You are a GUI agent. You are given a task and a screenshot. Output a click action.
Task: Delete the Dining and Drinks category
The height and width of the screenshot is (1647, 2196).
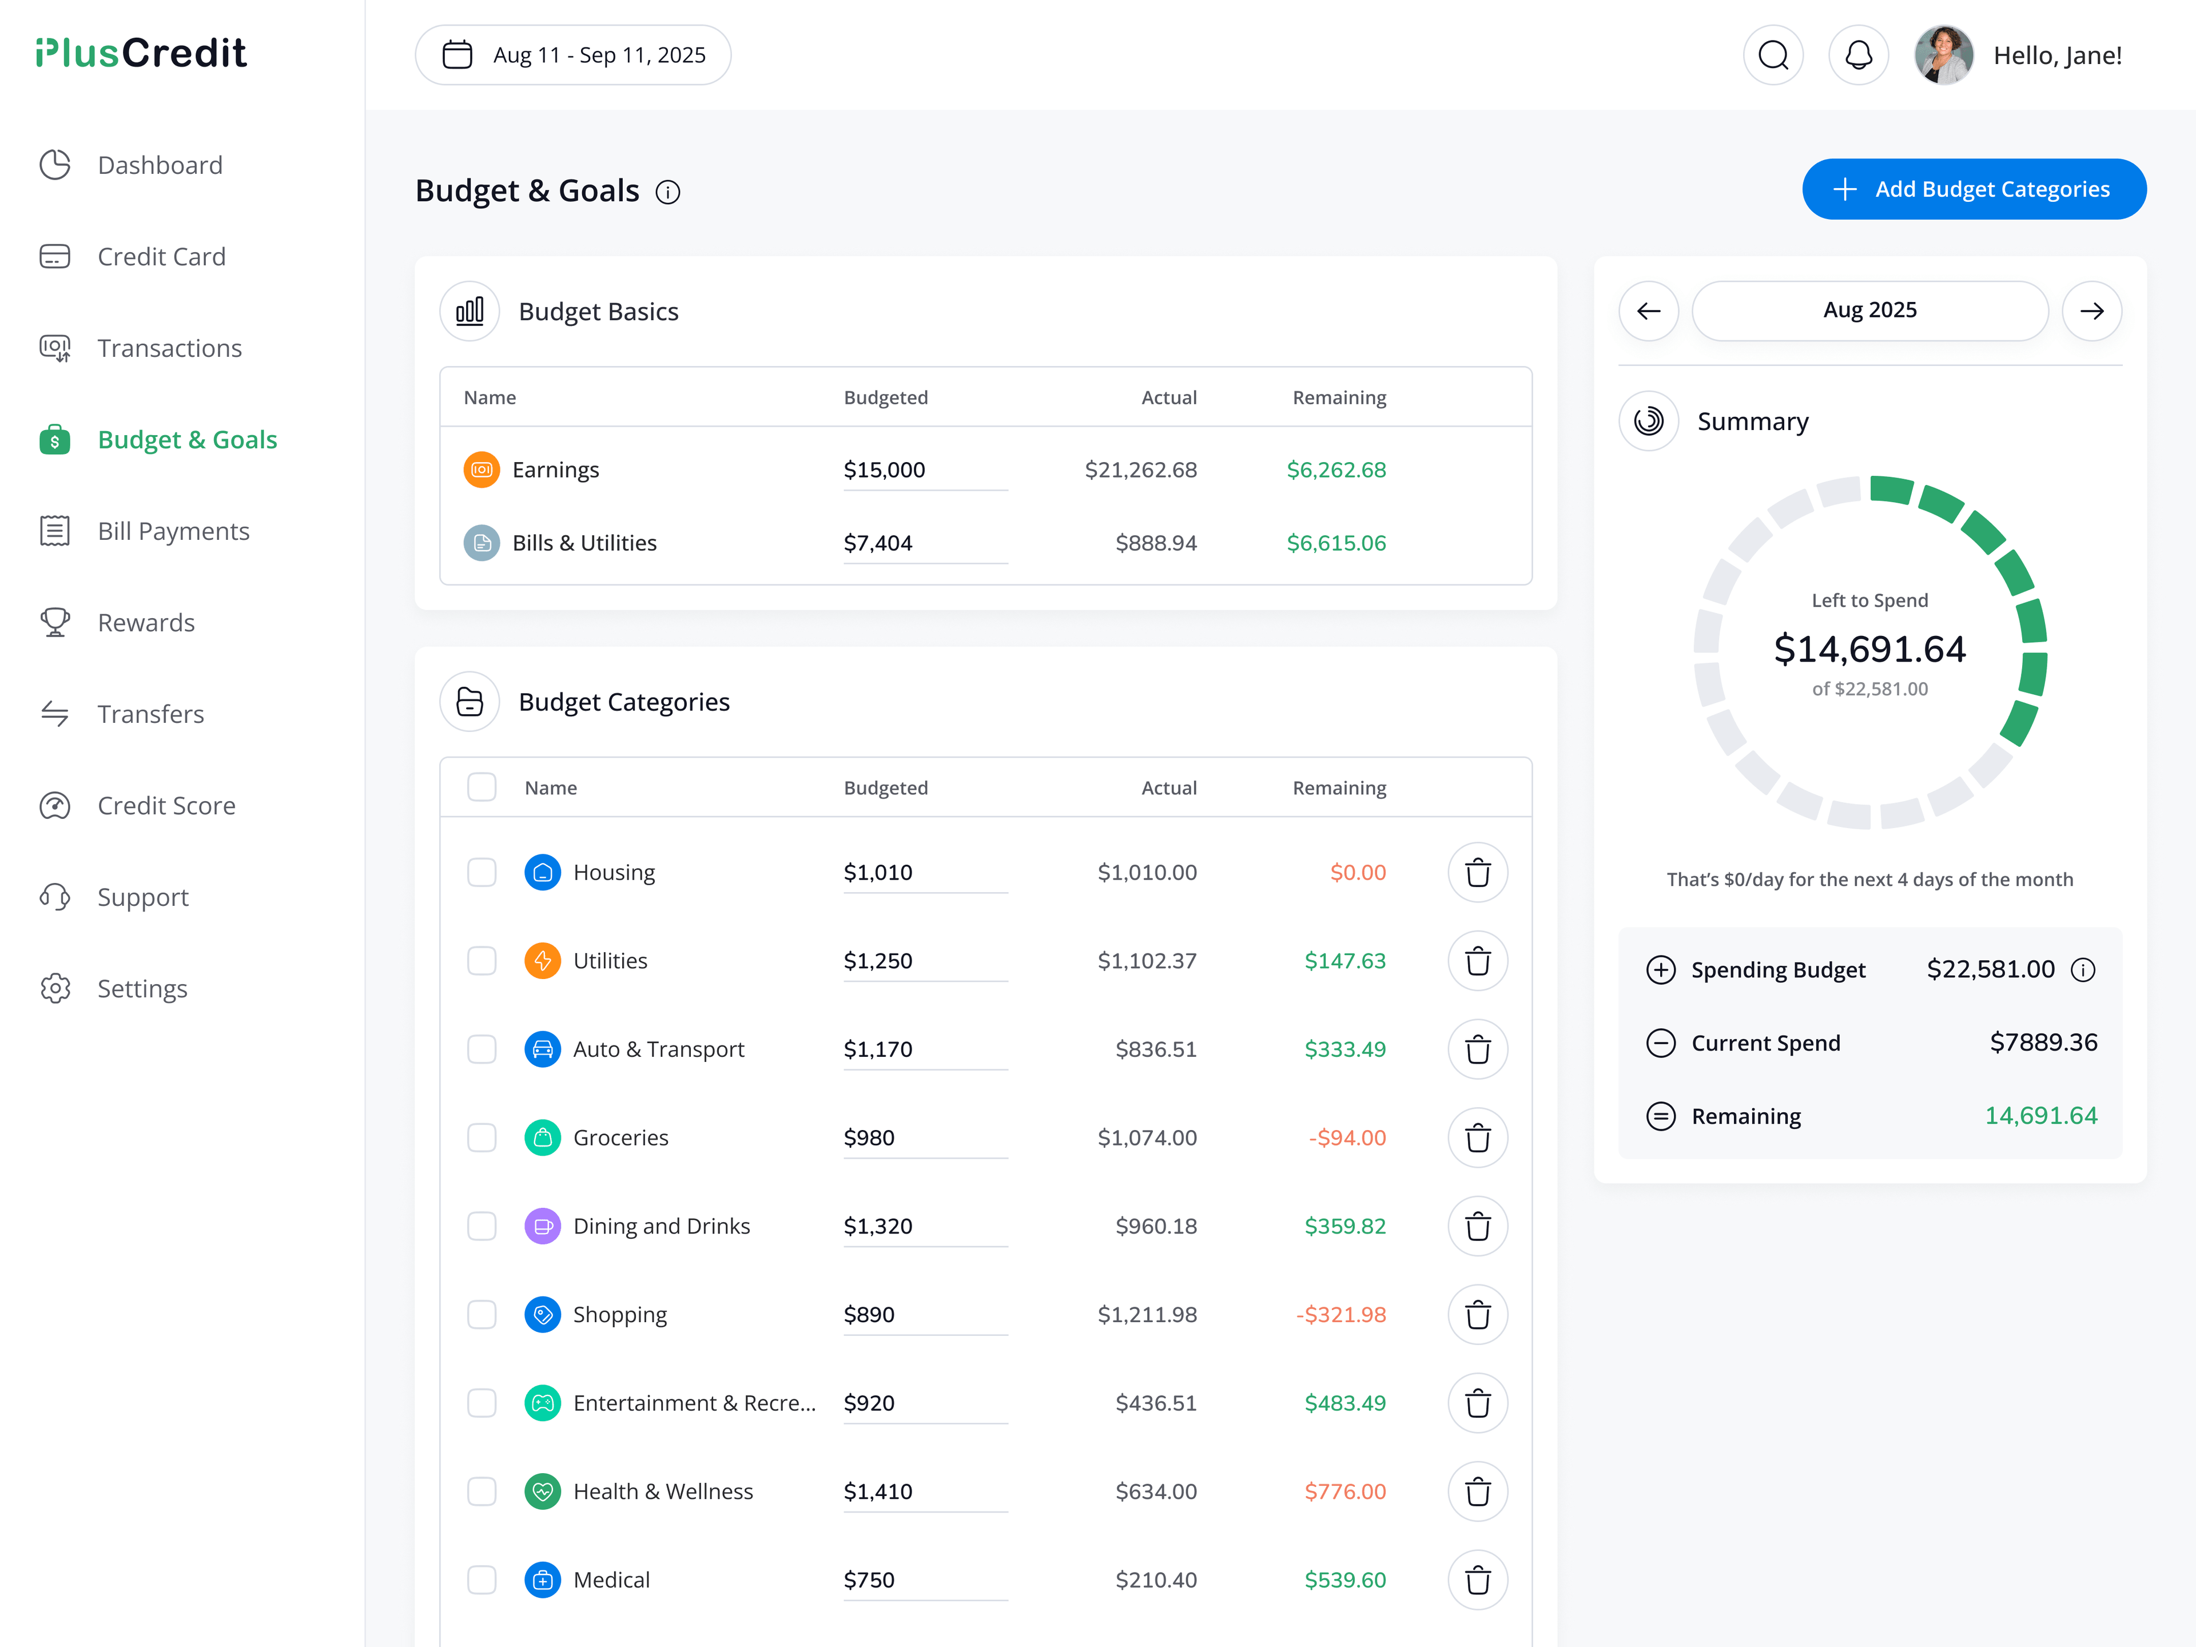(x=1477, y=1226)
